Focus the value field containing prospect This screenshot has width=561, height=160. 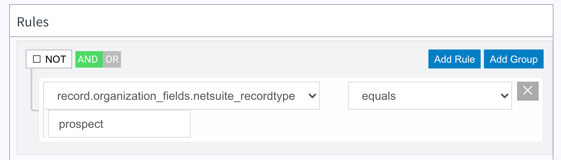pyautogui.click(x=119, y=124)
